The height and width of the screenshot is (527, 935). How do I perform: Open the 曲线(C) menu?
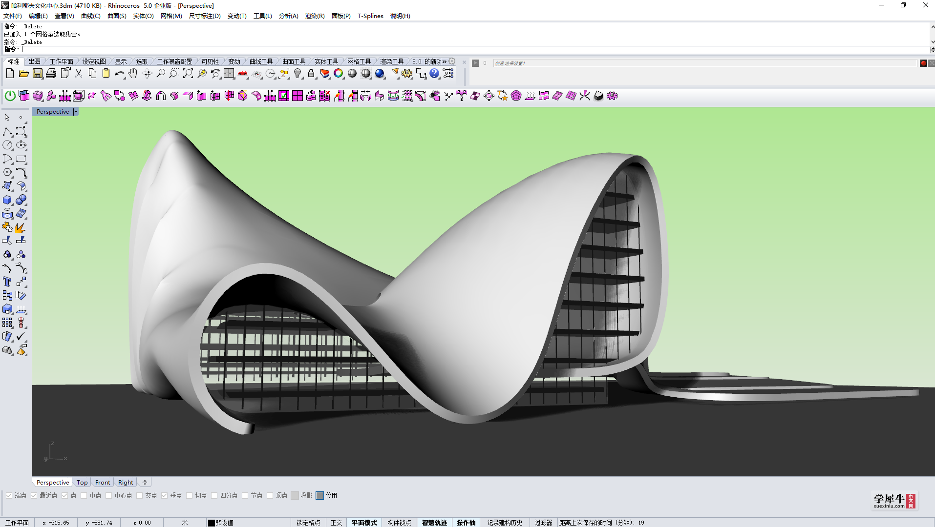click(91, 16)
